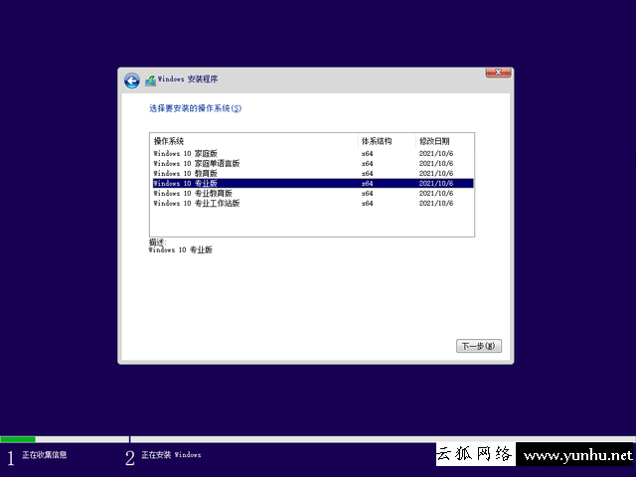Click the 下一步(N) button
Image resolution: width=636 pixels, height=477 pixels.
pos(479,346)
